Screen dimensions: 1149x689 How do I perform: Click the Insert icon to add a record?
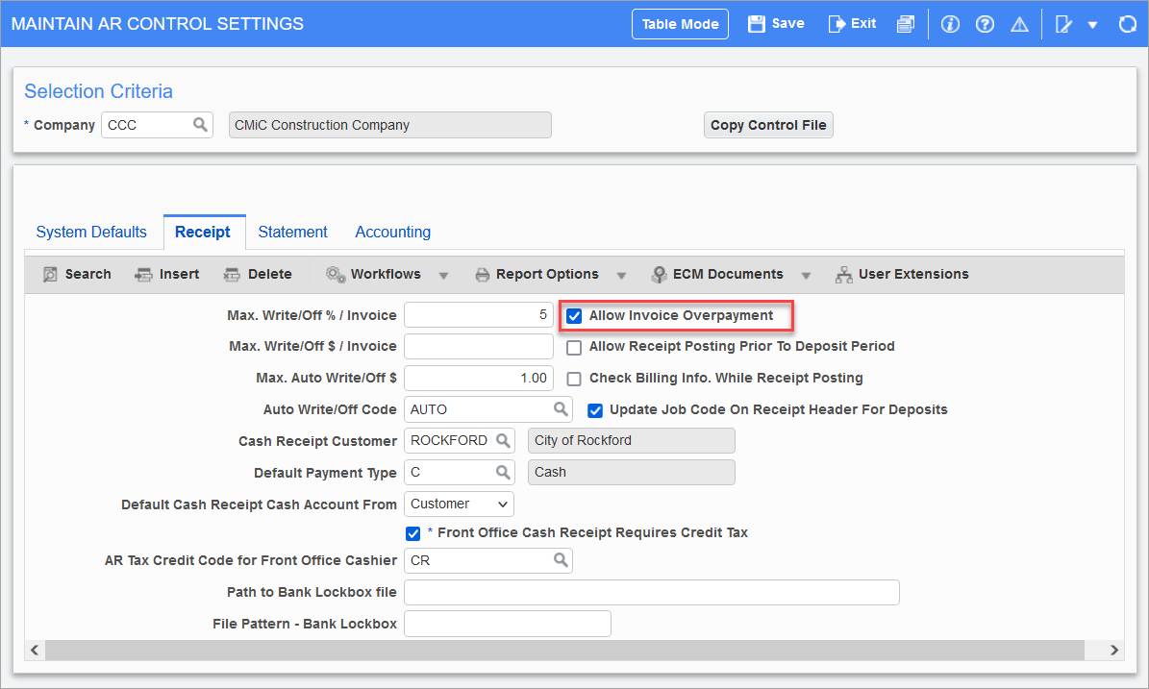[x=166, y=274]
